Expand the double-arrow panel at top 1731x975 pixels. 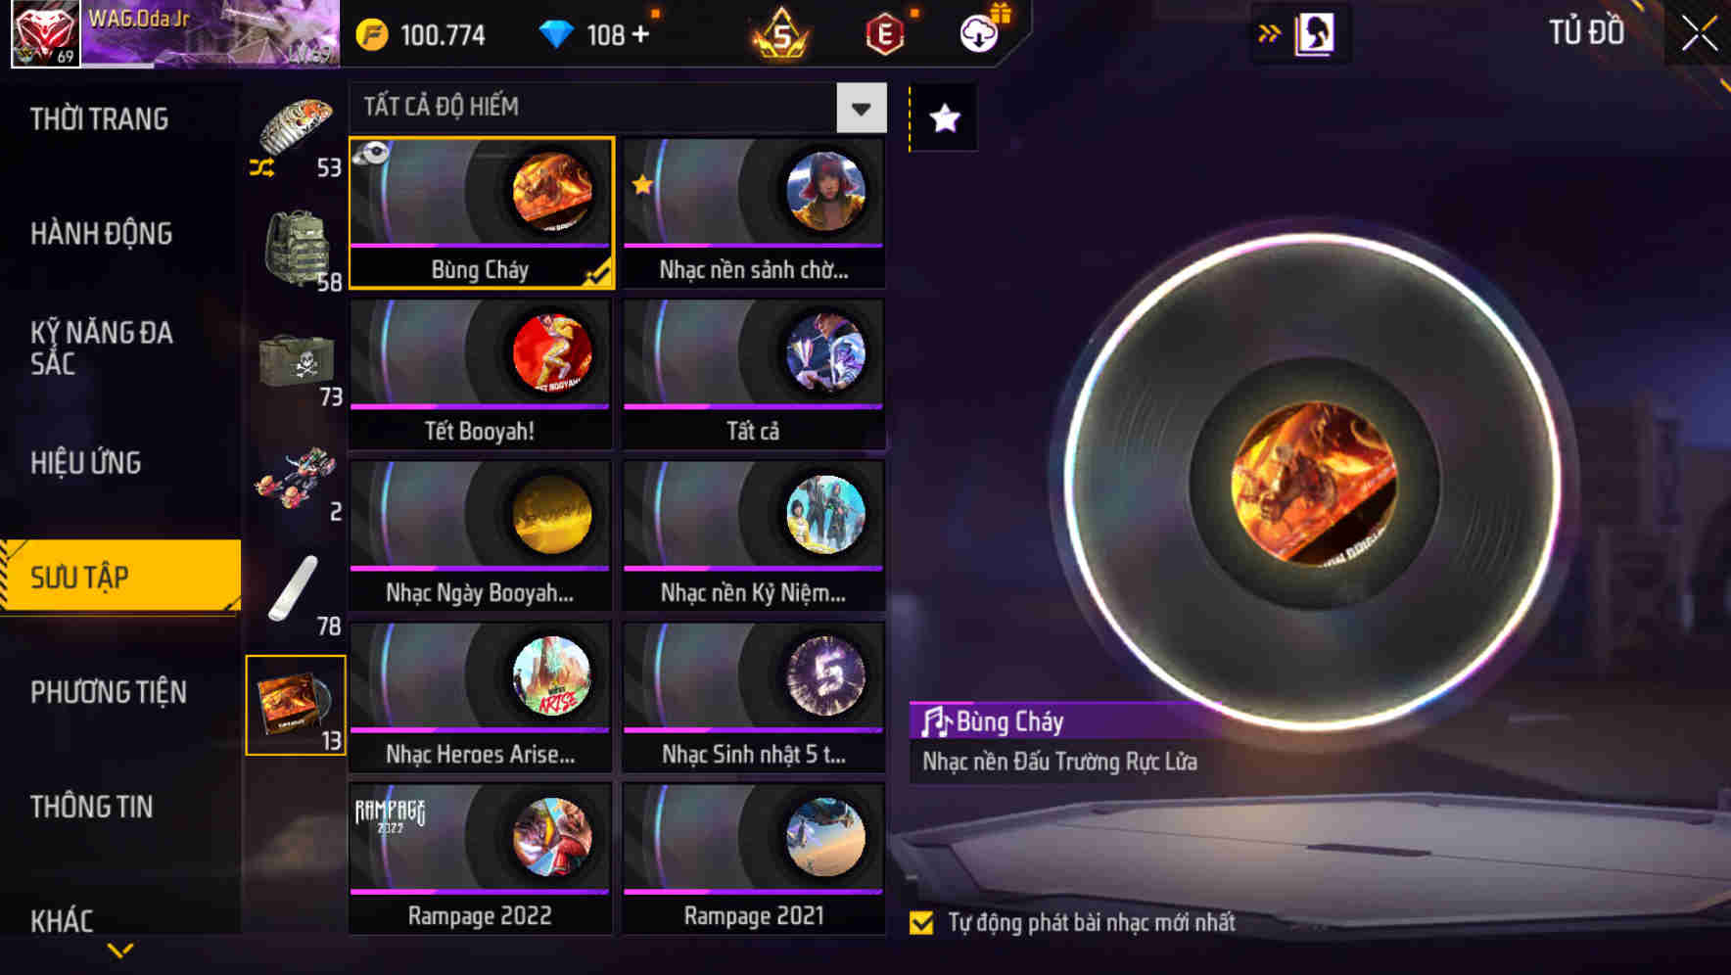coord(1269,33)
